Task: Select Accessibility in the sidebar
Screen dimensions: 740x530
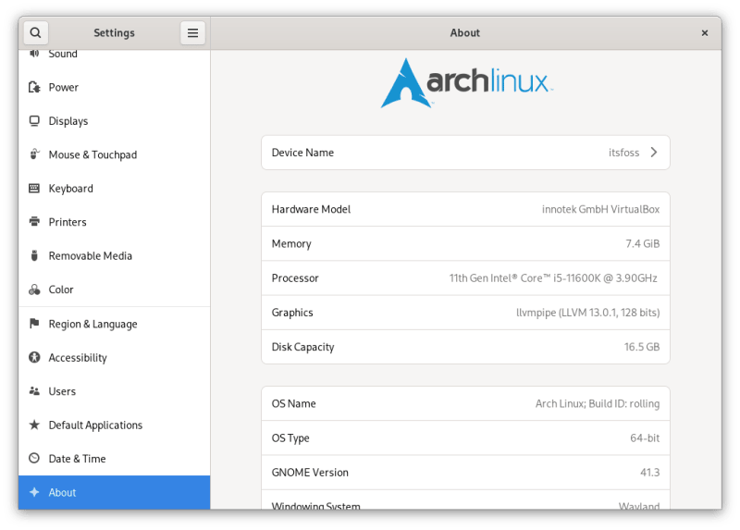Action: tap(78, 358)
